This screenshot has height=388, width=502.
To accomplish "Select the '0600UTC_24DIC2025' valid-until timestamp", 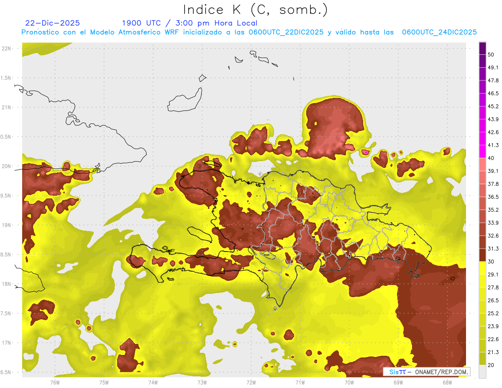I will click(439, 32).
